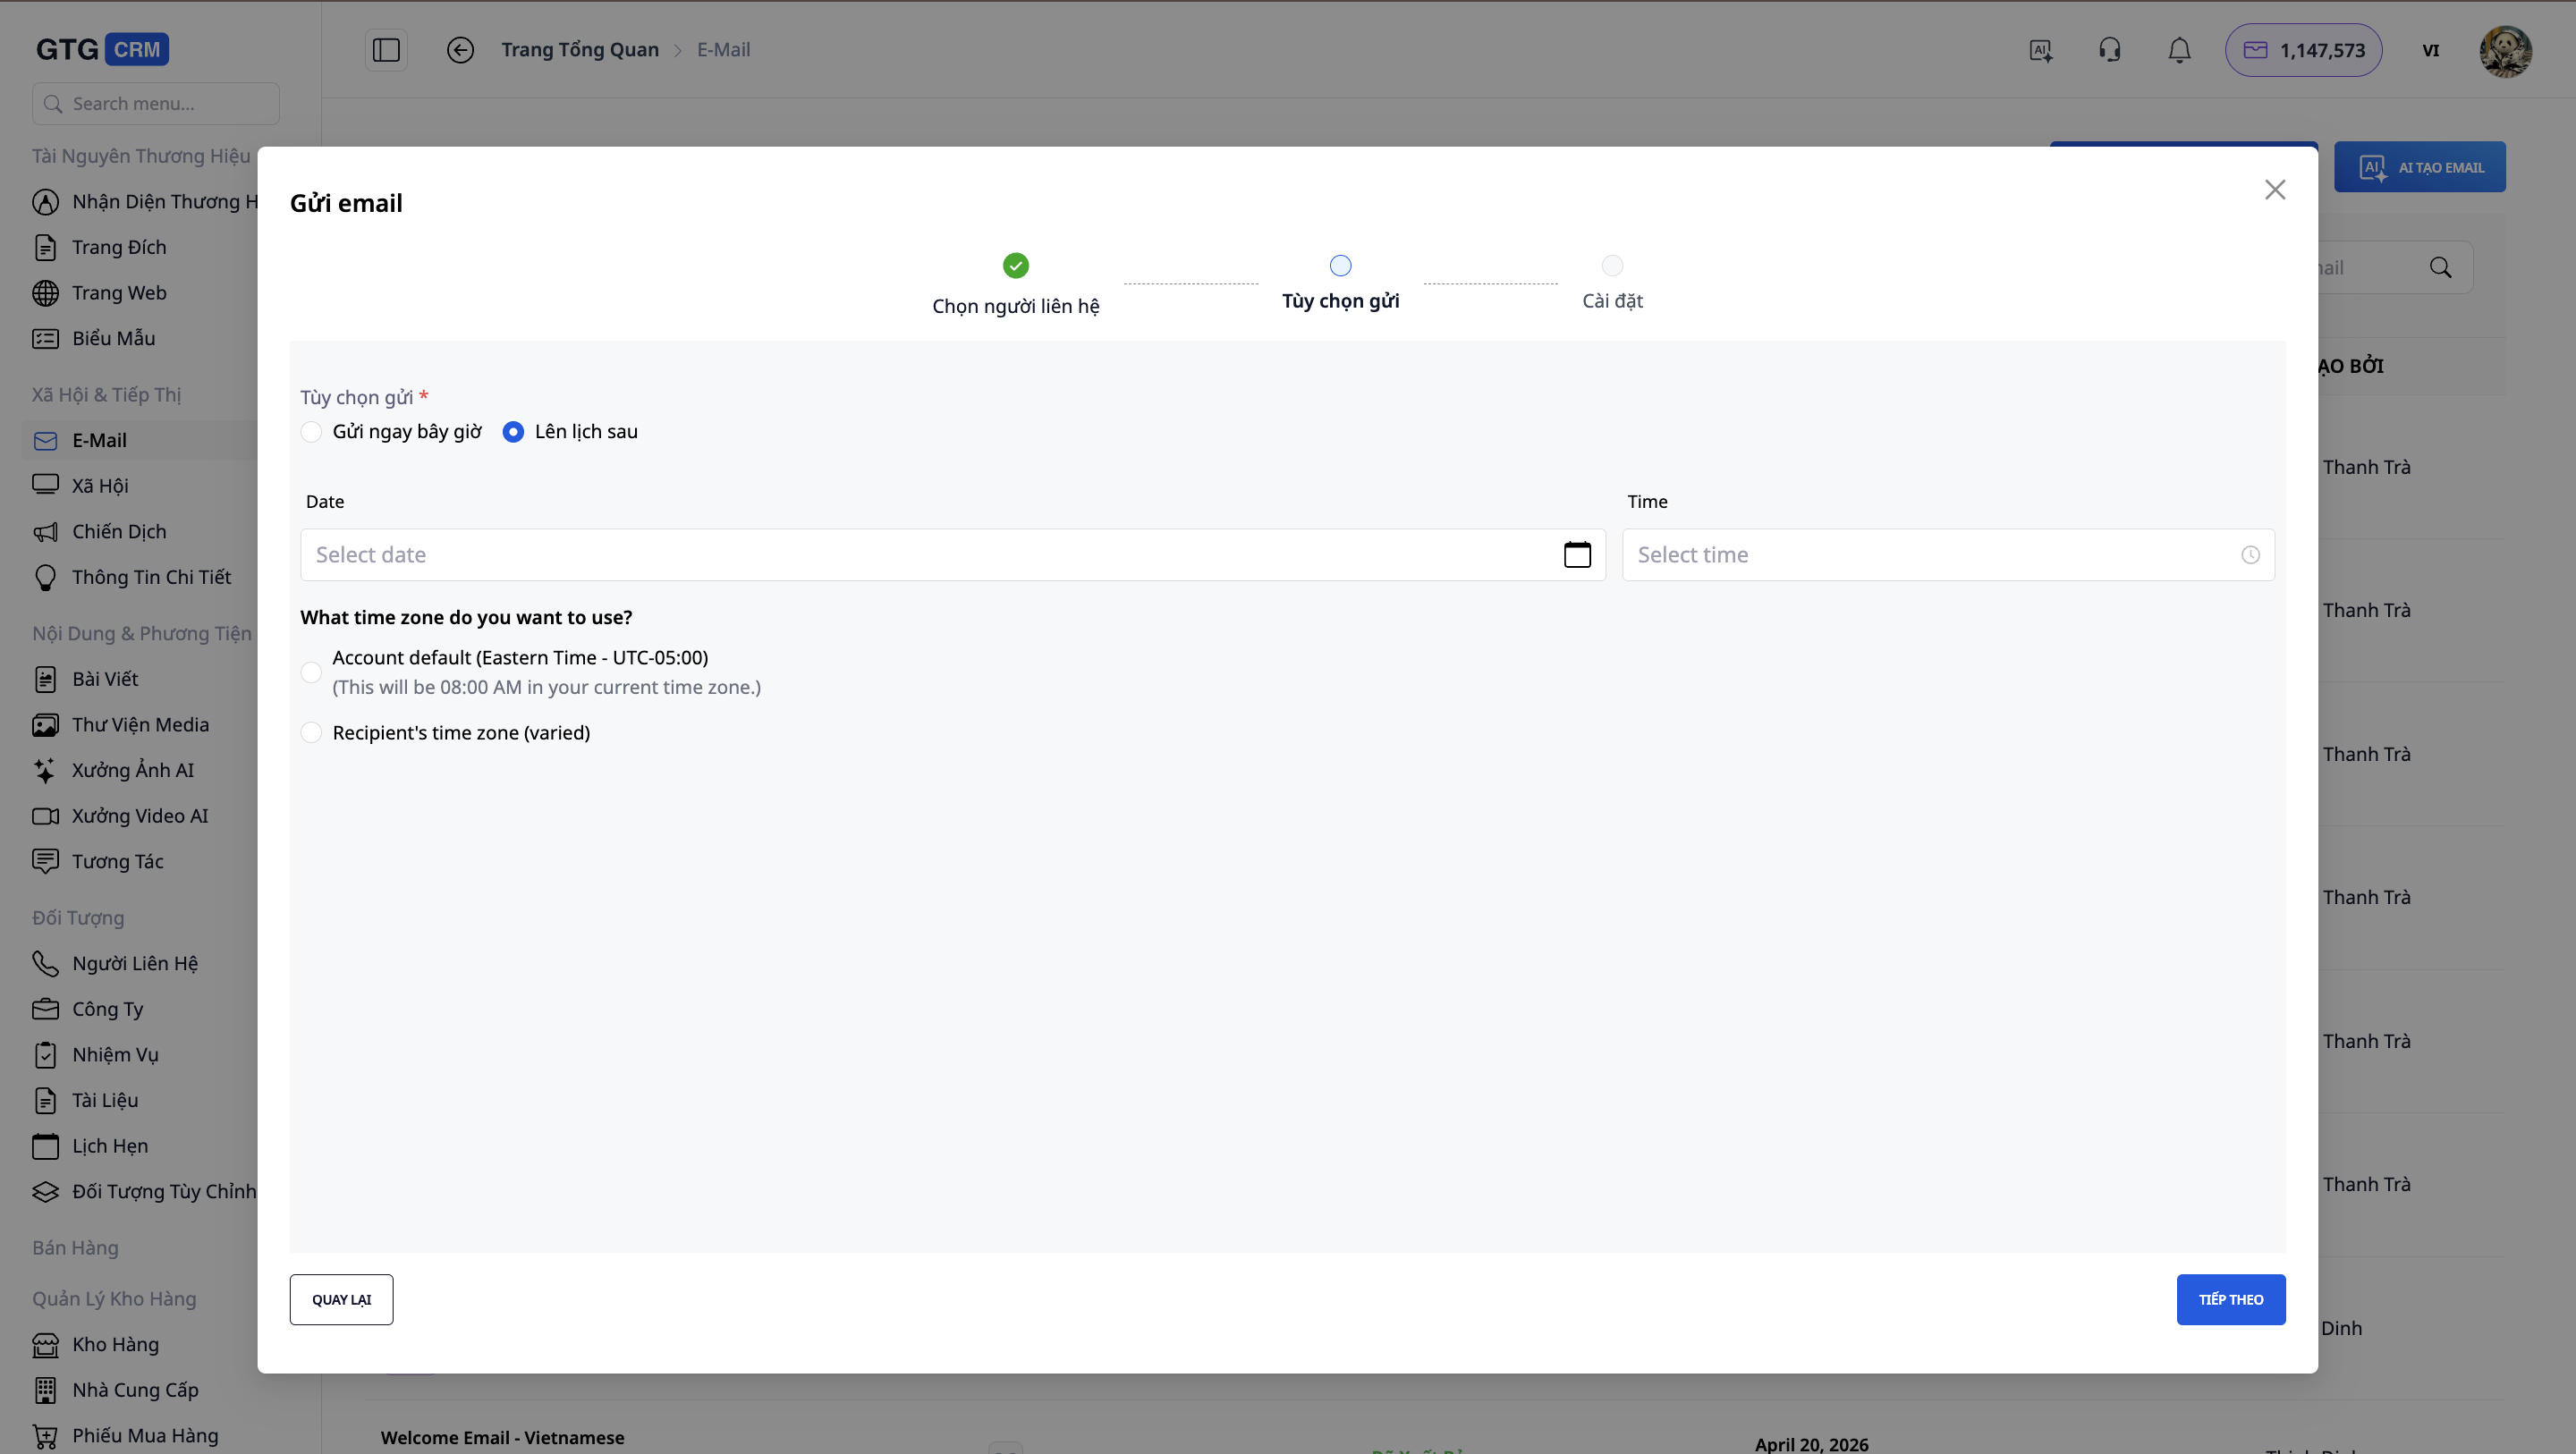Screen dimensions: 2576x1454
Task: Click the Select date input field
Action: coord(900,554)
